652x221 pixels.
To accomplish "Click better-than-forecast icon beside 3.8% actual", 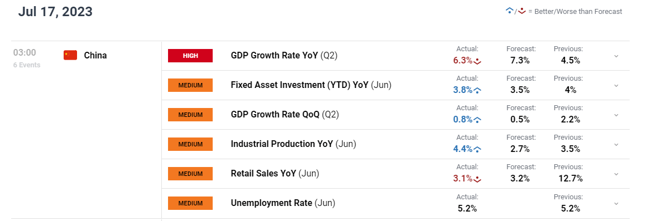I will coord(478,90).
